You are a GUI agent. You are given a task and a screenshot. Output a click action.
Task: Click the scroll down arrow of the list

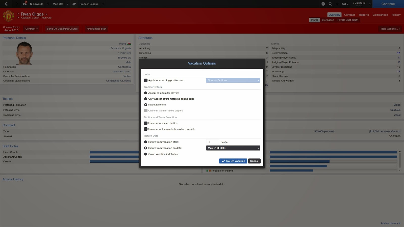[400, 171]
